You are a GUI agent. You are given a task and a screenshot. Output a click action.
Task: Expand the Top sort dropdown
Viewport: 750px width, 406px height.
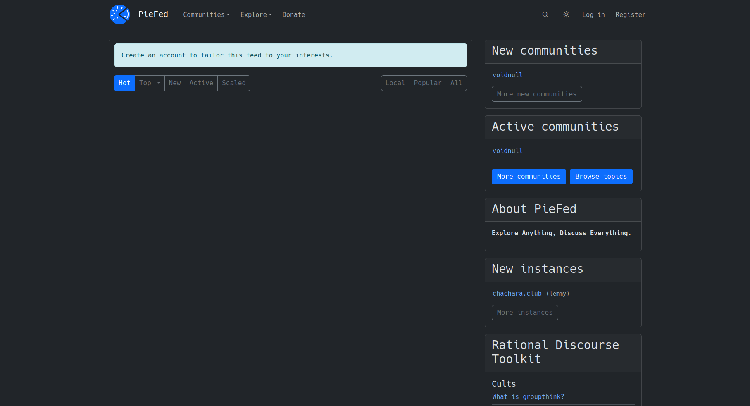point(150,83)
